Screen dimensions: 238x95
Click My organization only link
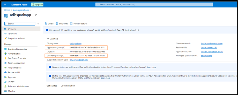click(x=79, y=60)
